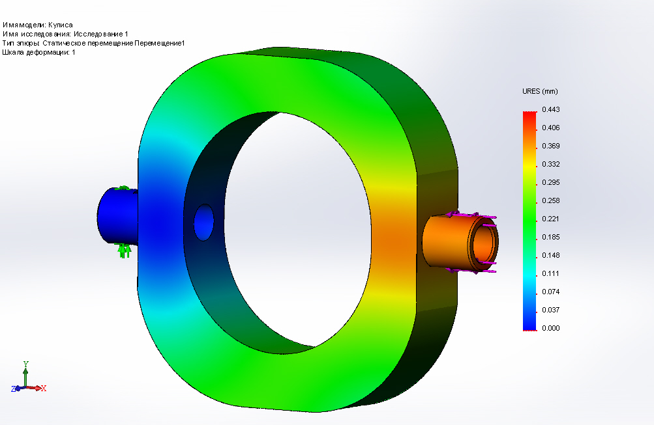Click legend value 0.111
The image size is (654, 425).
tap(550, 273)
